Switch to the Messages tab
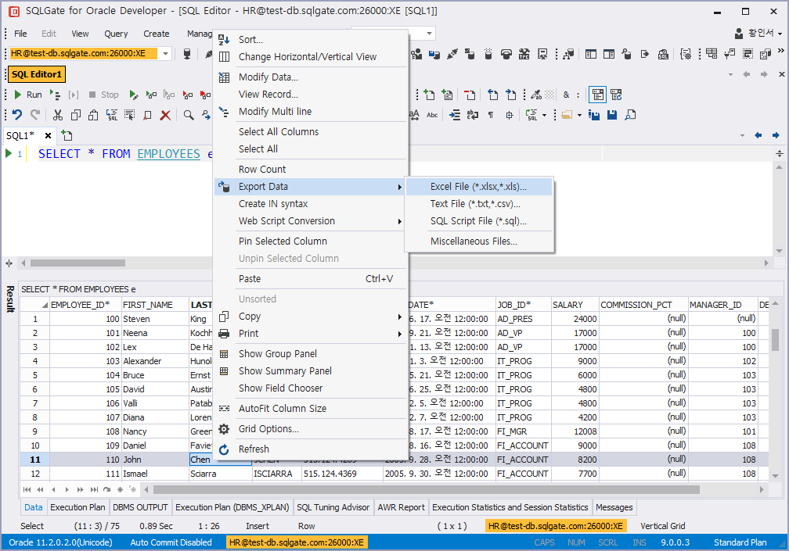The image size is (789, 551). tap(614, 507)
